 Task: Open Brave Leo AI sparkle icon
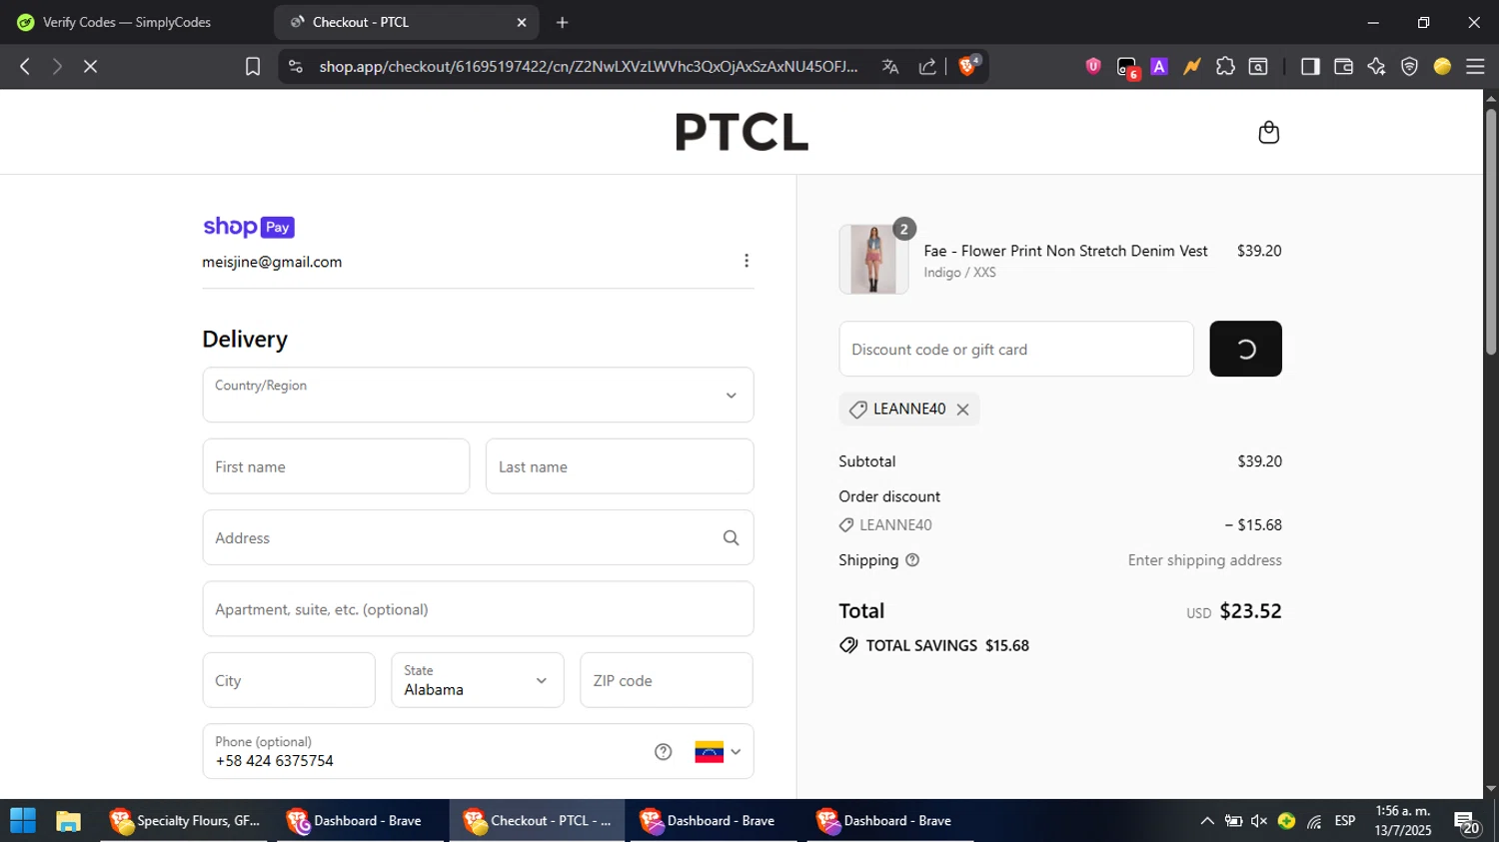[x=1376, y=66]
